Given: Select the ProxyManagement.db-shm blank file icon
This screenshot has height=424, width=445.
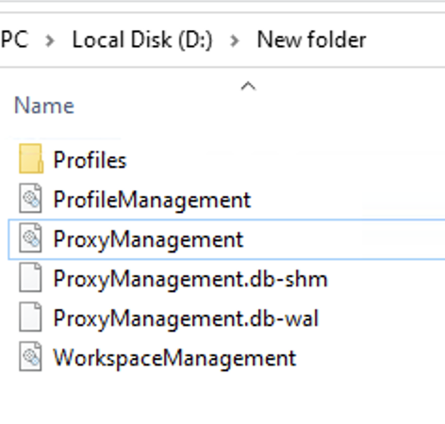Looking at the screenshot, I should pyautogui.click(x=30, y=277).
